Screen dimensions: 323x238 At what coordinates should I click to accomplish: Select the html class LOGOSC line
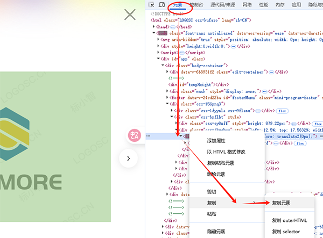pyautogui.click(x=201, y=20)
